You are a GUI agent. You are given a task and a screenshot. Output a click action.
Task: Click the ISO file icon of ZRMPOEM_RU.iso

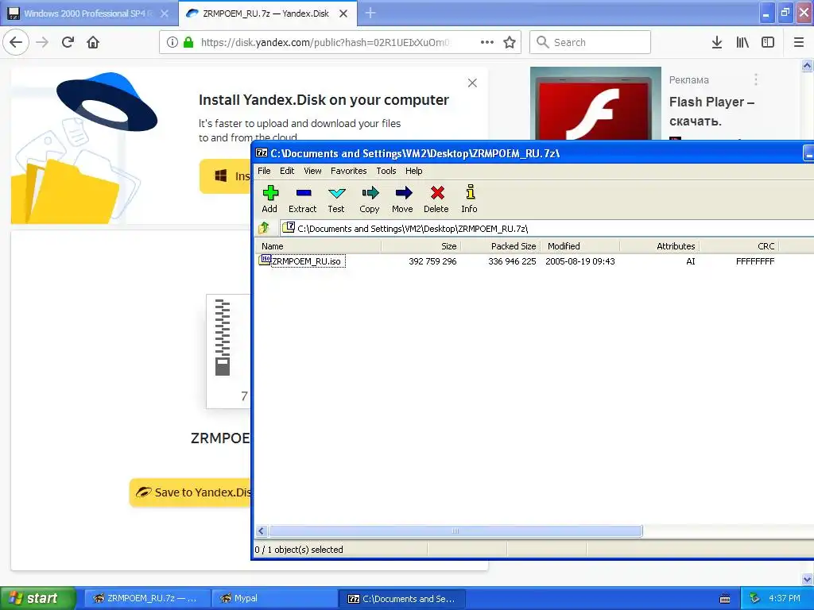point(265,260)
